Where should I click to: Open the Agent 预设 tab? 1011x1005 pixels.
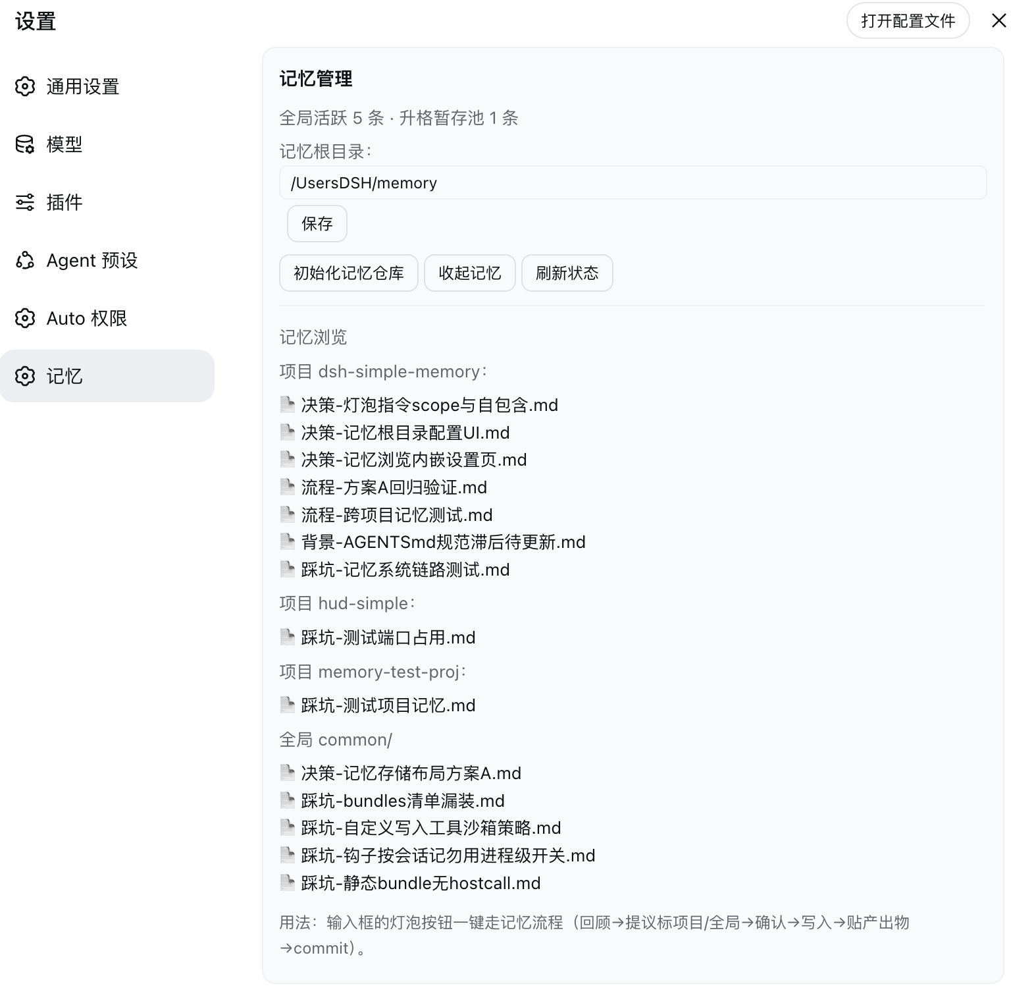107,260
